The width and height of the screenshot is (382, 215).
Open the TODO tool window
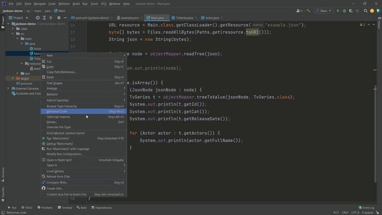[26, 208]
